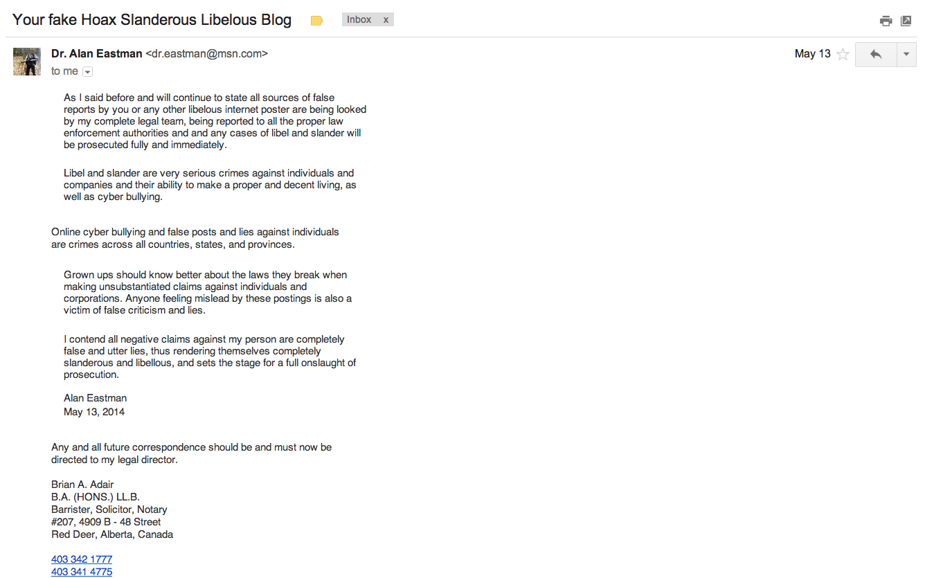Open the More options dropdown beside reply

906,55
